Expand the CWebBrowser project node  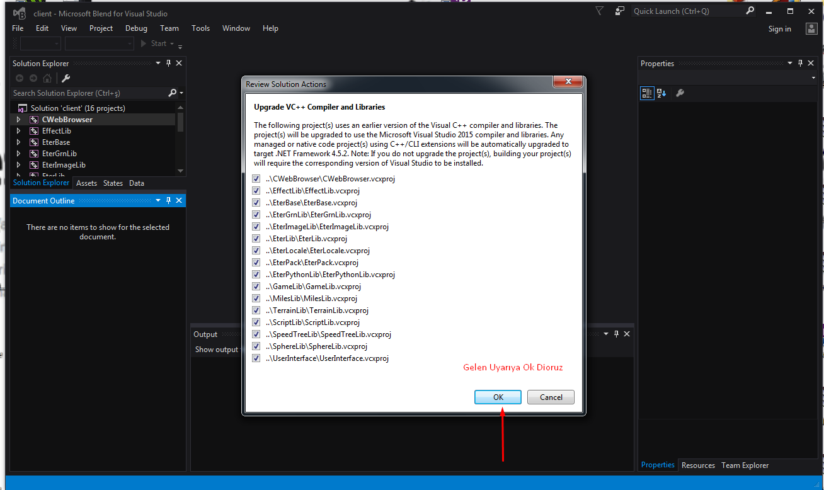(18, 120)
